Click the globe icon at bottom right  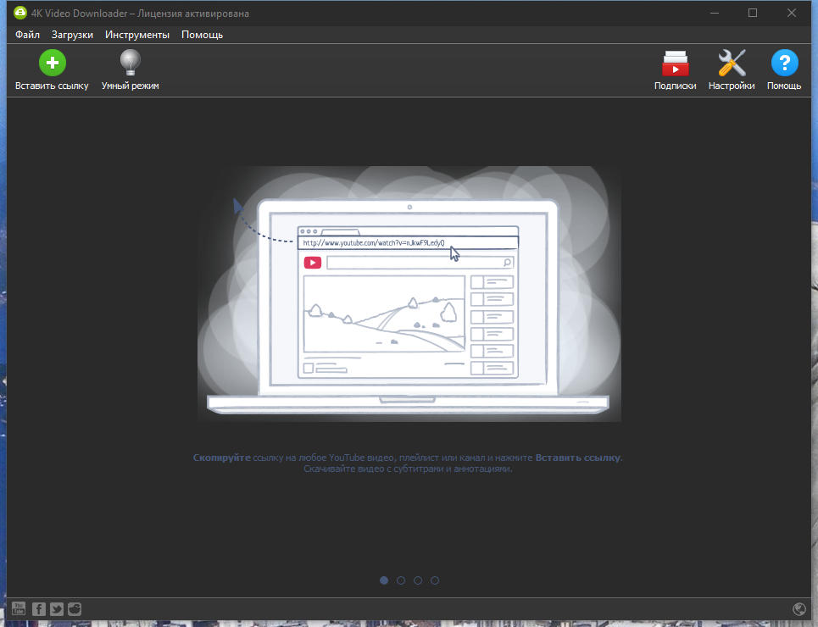pyautogui.click(x=799, y=608)
